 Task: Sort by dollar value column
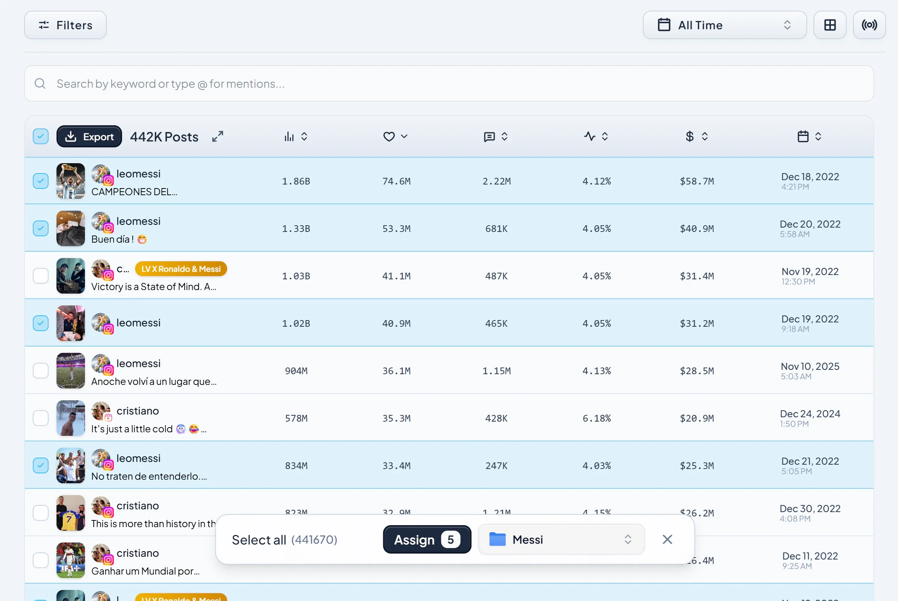(x=697, y=137)
